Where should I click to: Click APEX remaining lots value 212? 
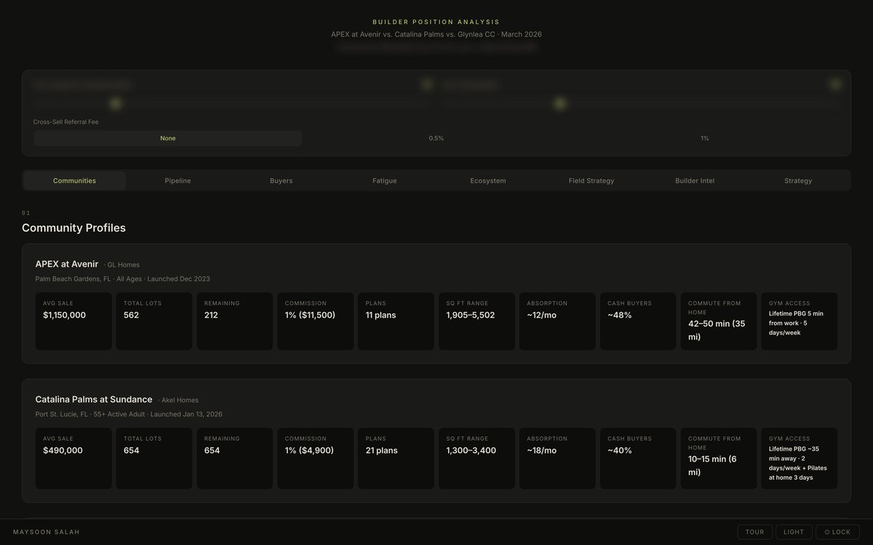[212, 315]
